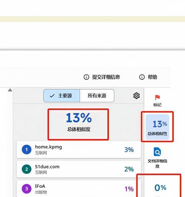Open the red flag 标记 panel
Image resolution: width=185 pixels, height=197 pixels.
point(157,101)
